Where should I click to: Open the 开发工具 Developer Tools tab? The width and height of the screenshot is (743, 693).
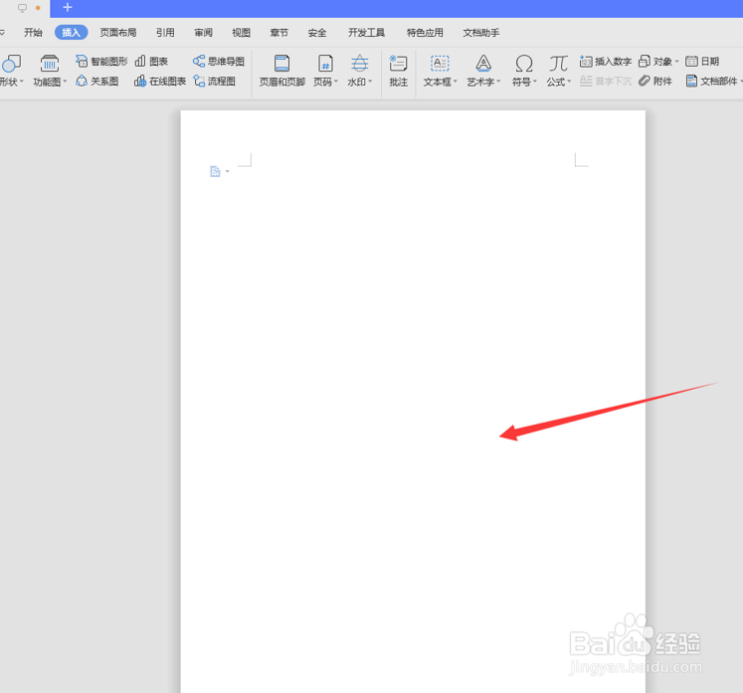point(366,32)
